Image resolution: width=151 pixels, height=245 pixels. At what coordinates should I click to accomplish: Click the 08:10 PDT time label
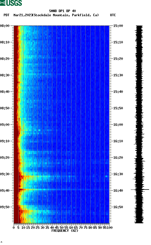click(x=5, y=42)
